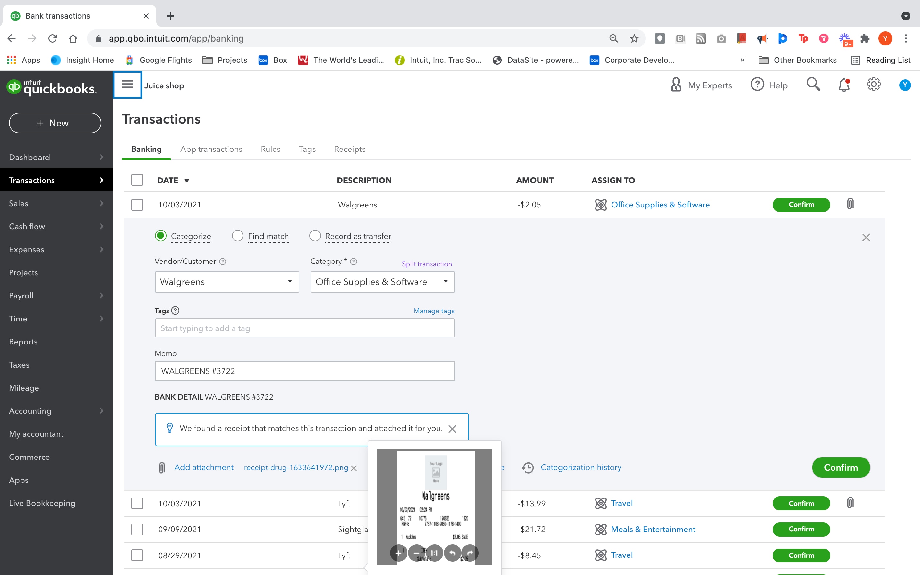
Task: Open the receipt-drug-1633641972.png attachment link
Action: 296,467
